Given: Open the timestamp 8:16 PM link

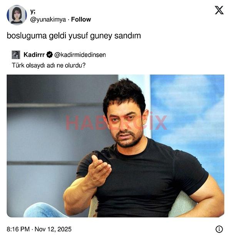Looking at the screenshot, I should [18, 229].
